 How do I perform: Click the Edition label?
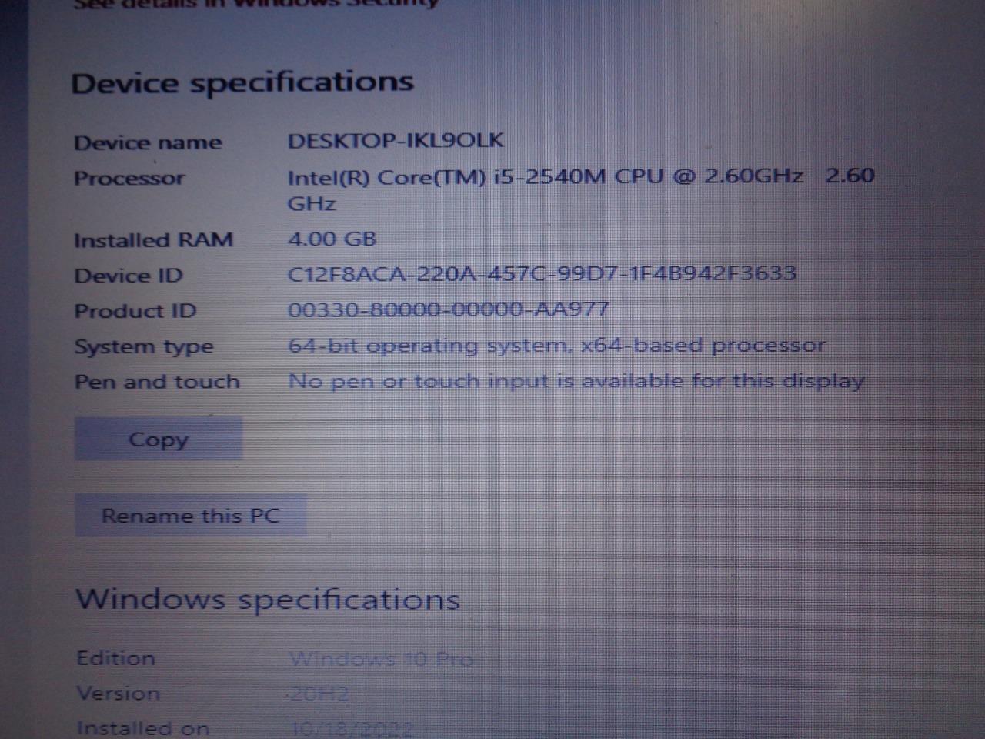(x=115, y=658)
